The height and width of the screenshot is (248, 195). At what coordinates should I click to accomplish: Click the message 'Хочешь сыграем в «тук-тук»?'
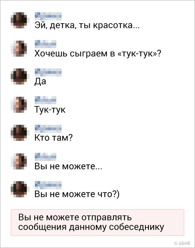pyautogui.click(x=98, y=54)
